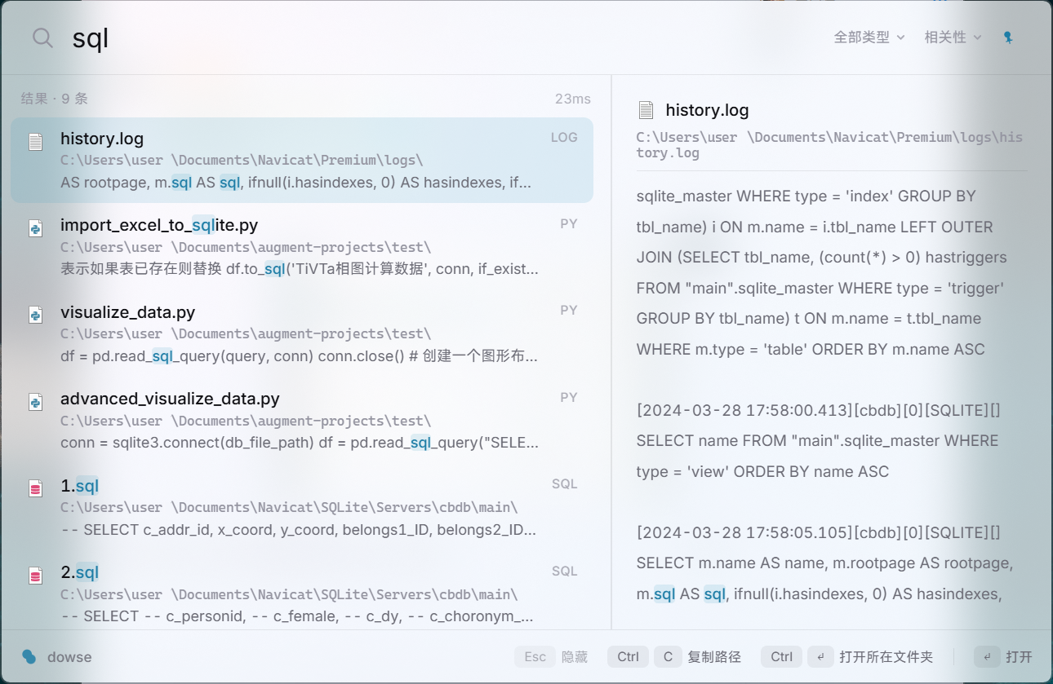The width and height of the screenshot is (1053, 684).
Task: Click the dowse app name in footer
Action: coord(69,657)
